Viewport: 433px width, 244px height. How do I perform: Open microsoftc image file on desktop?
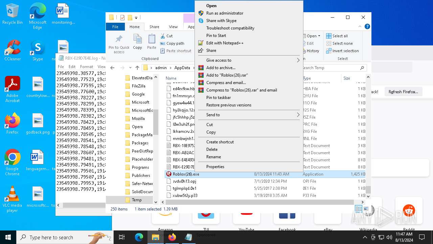[38, 197]
